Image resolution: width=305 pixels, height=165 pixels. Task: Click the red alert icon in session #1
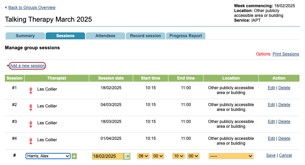pos(31,90)
